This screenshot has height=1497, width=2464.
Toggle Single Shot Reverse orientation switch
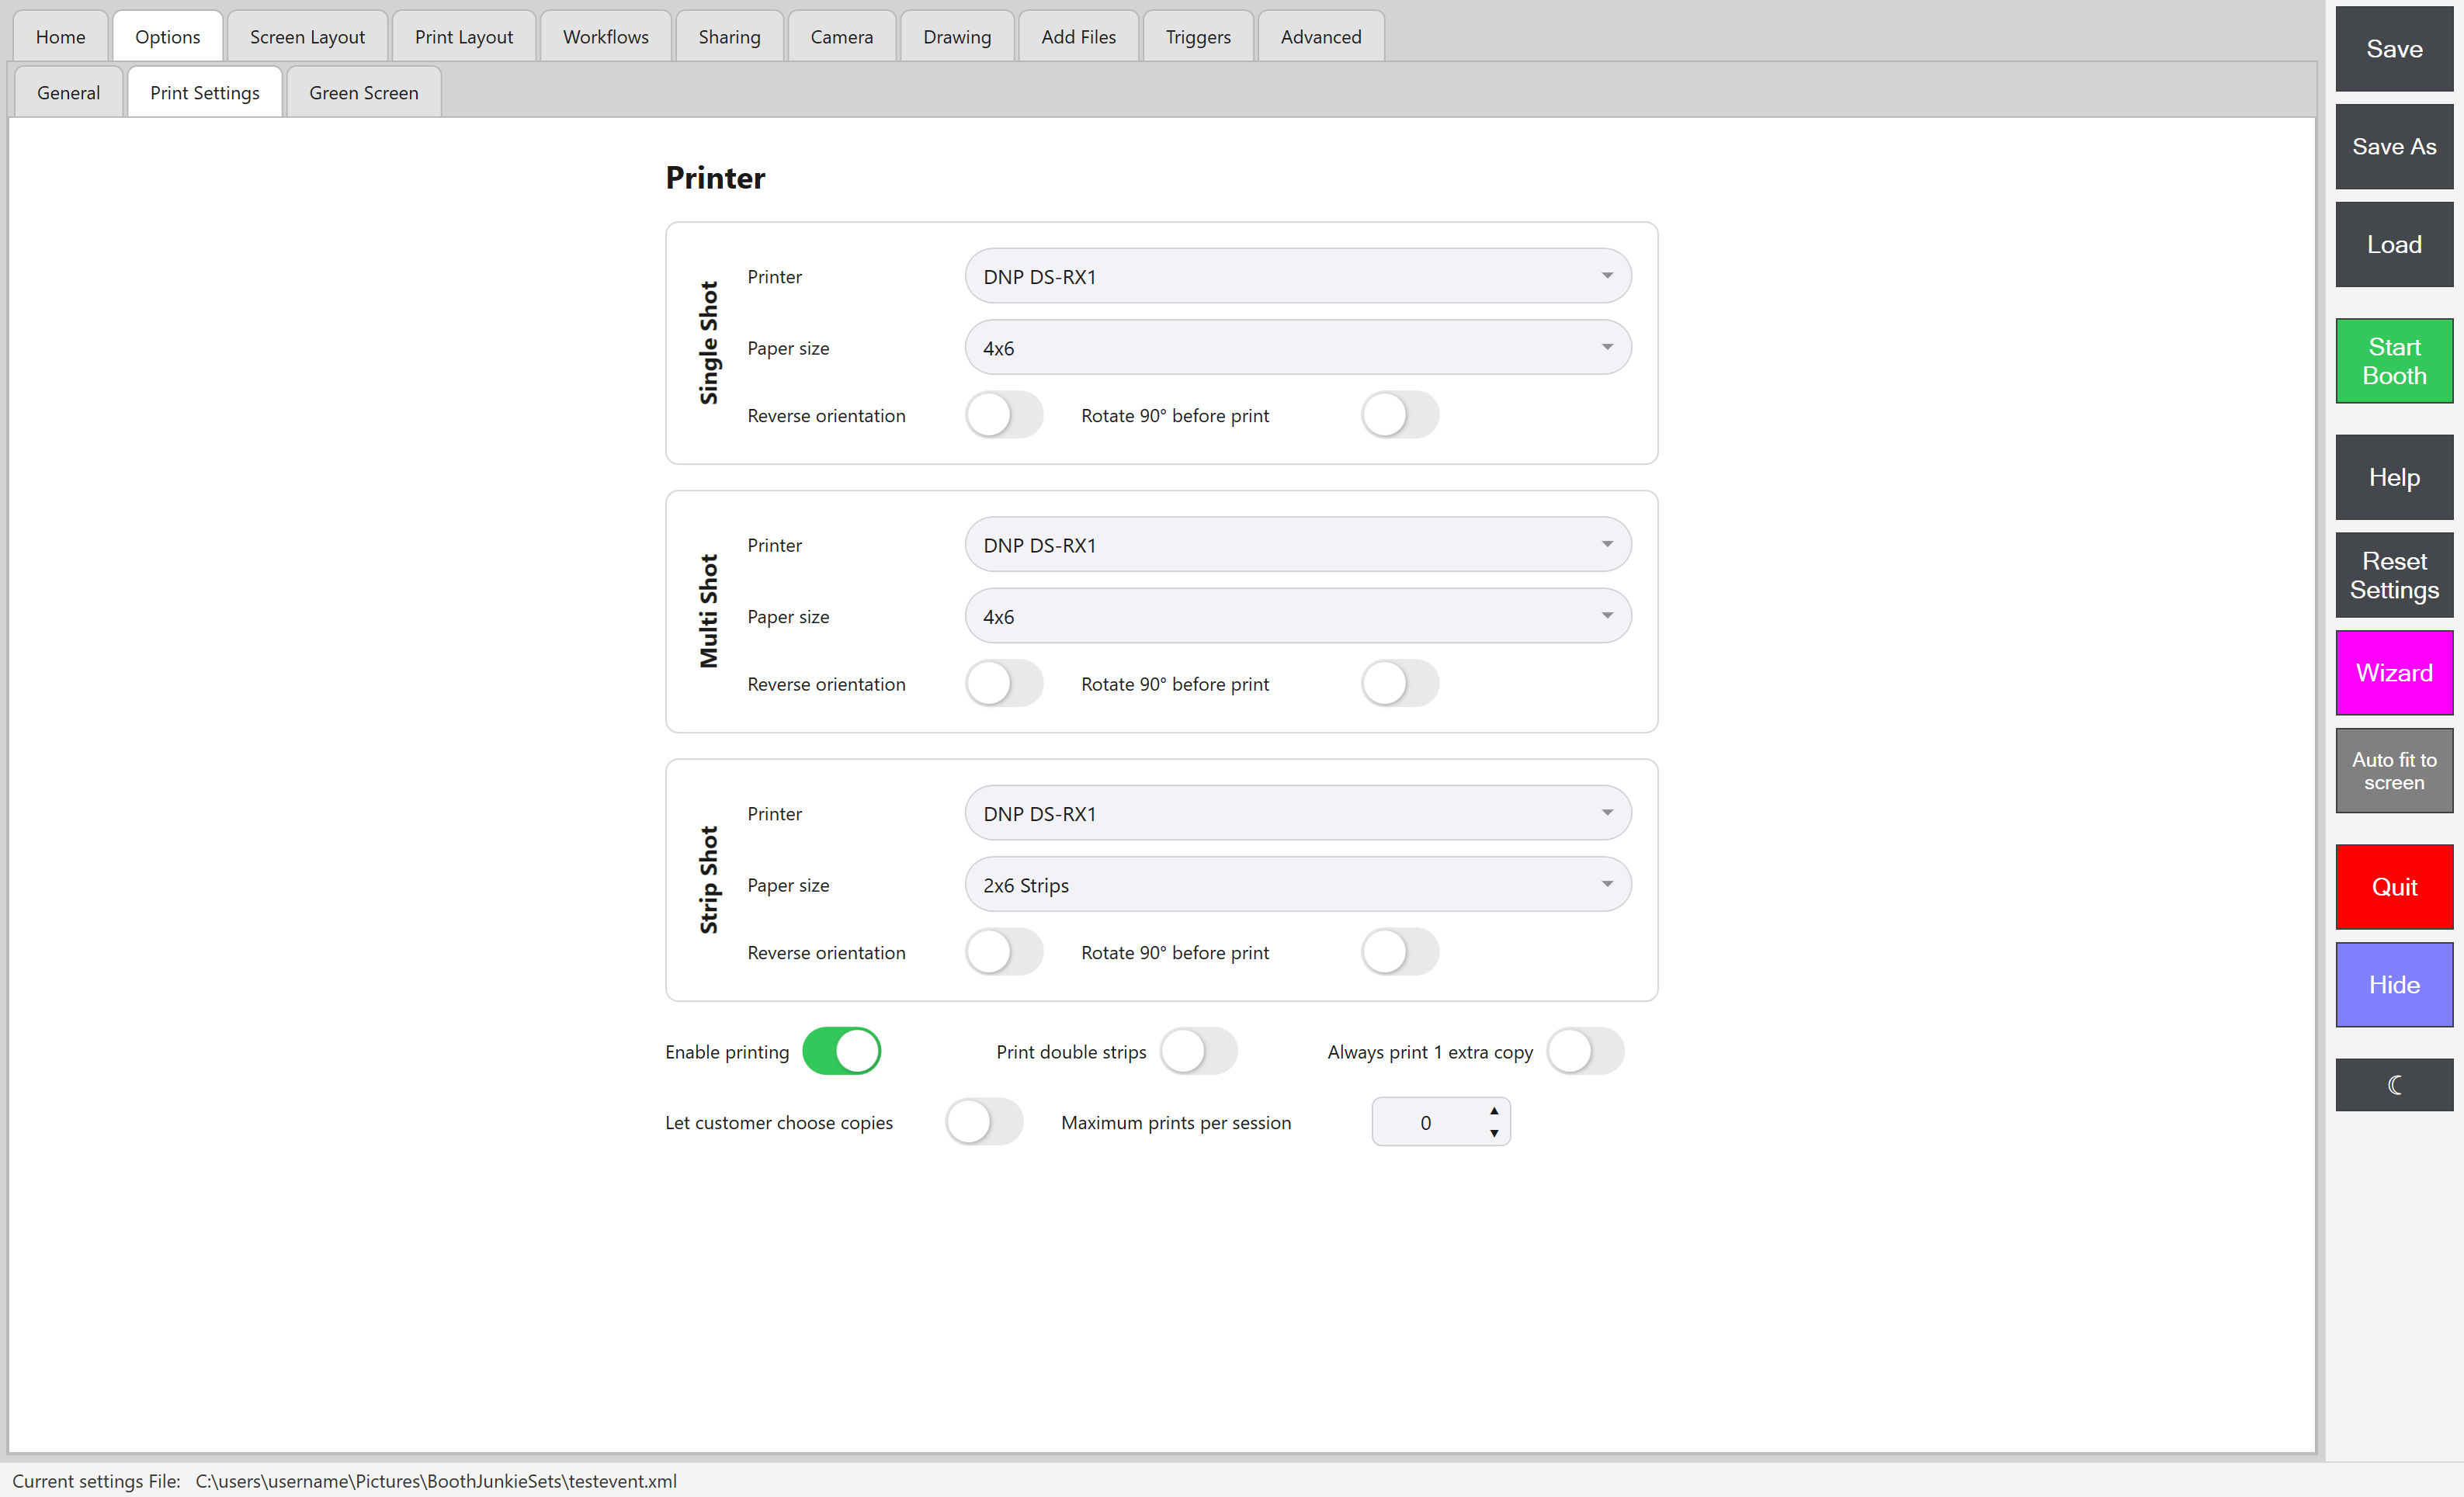pos(1004,415)
